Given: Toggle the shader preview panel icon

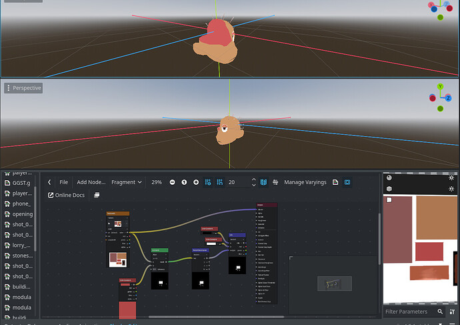Looking at the screenshot, I should coord(347,182).
